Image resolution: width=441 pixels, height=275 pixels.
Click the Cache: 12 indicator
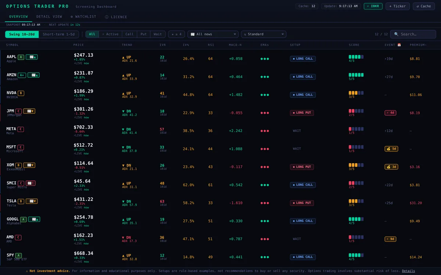[x=307, y=6]
